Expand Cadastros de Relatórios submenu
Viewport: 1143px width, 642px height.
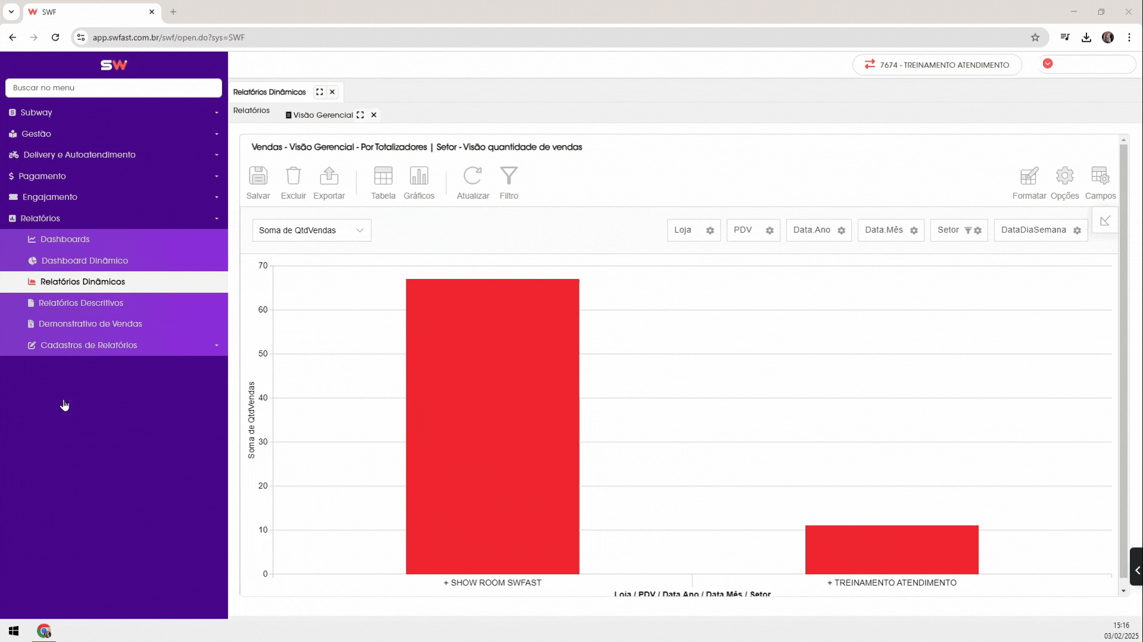(114, 345)
